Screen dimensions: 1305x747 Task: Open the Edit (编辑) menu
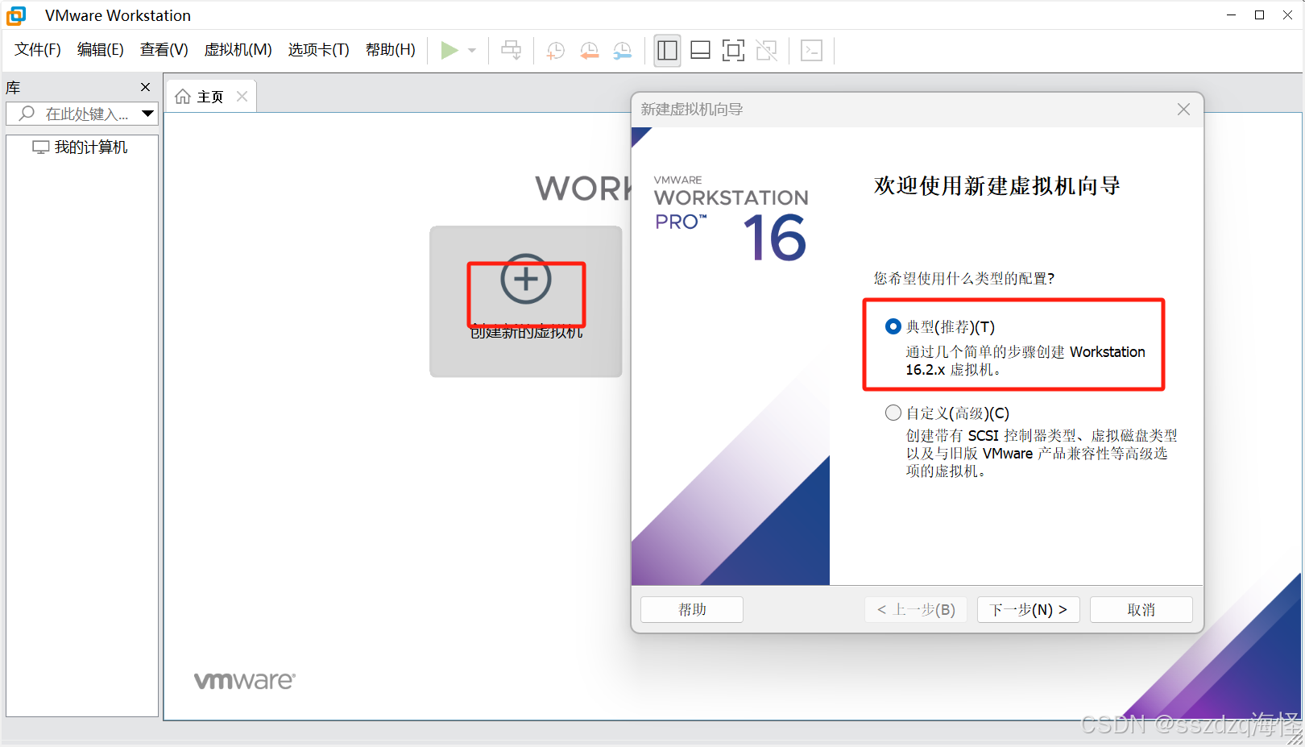click(101, 50)
